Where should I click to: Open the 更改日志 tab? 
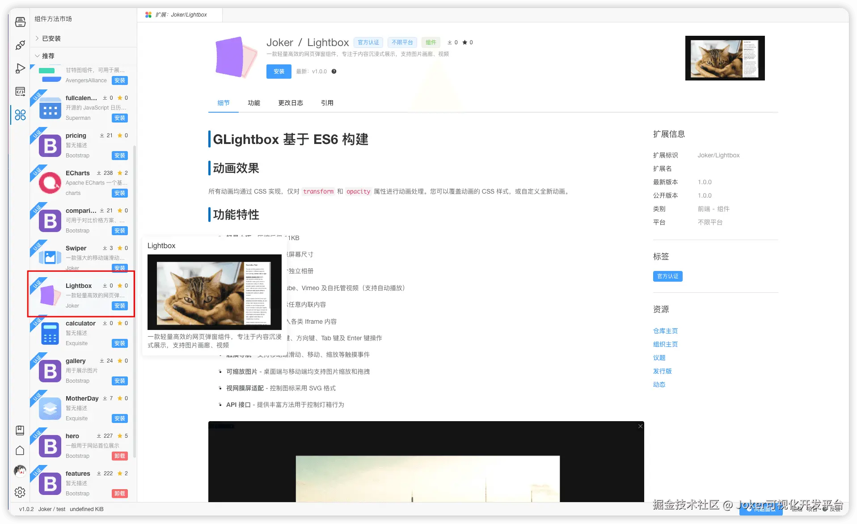coord(291,102)
